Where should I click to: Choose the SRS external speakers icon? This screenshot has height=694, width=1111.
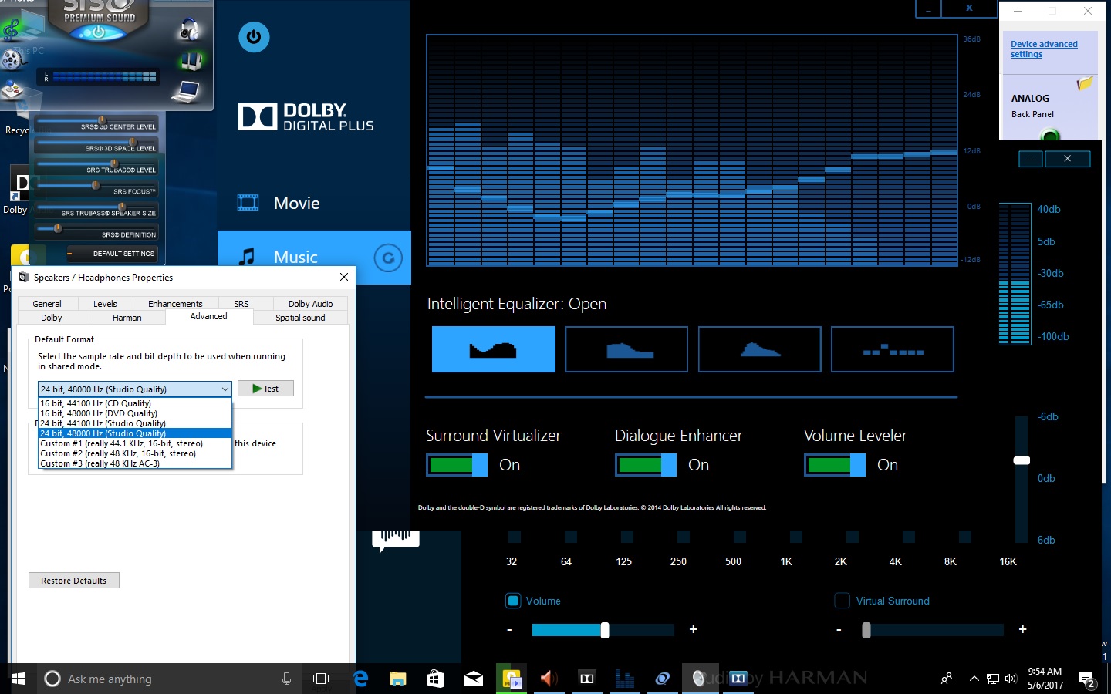(x=191, y=61)
